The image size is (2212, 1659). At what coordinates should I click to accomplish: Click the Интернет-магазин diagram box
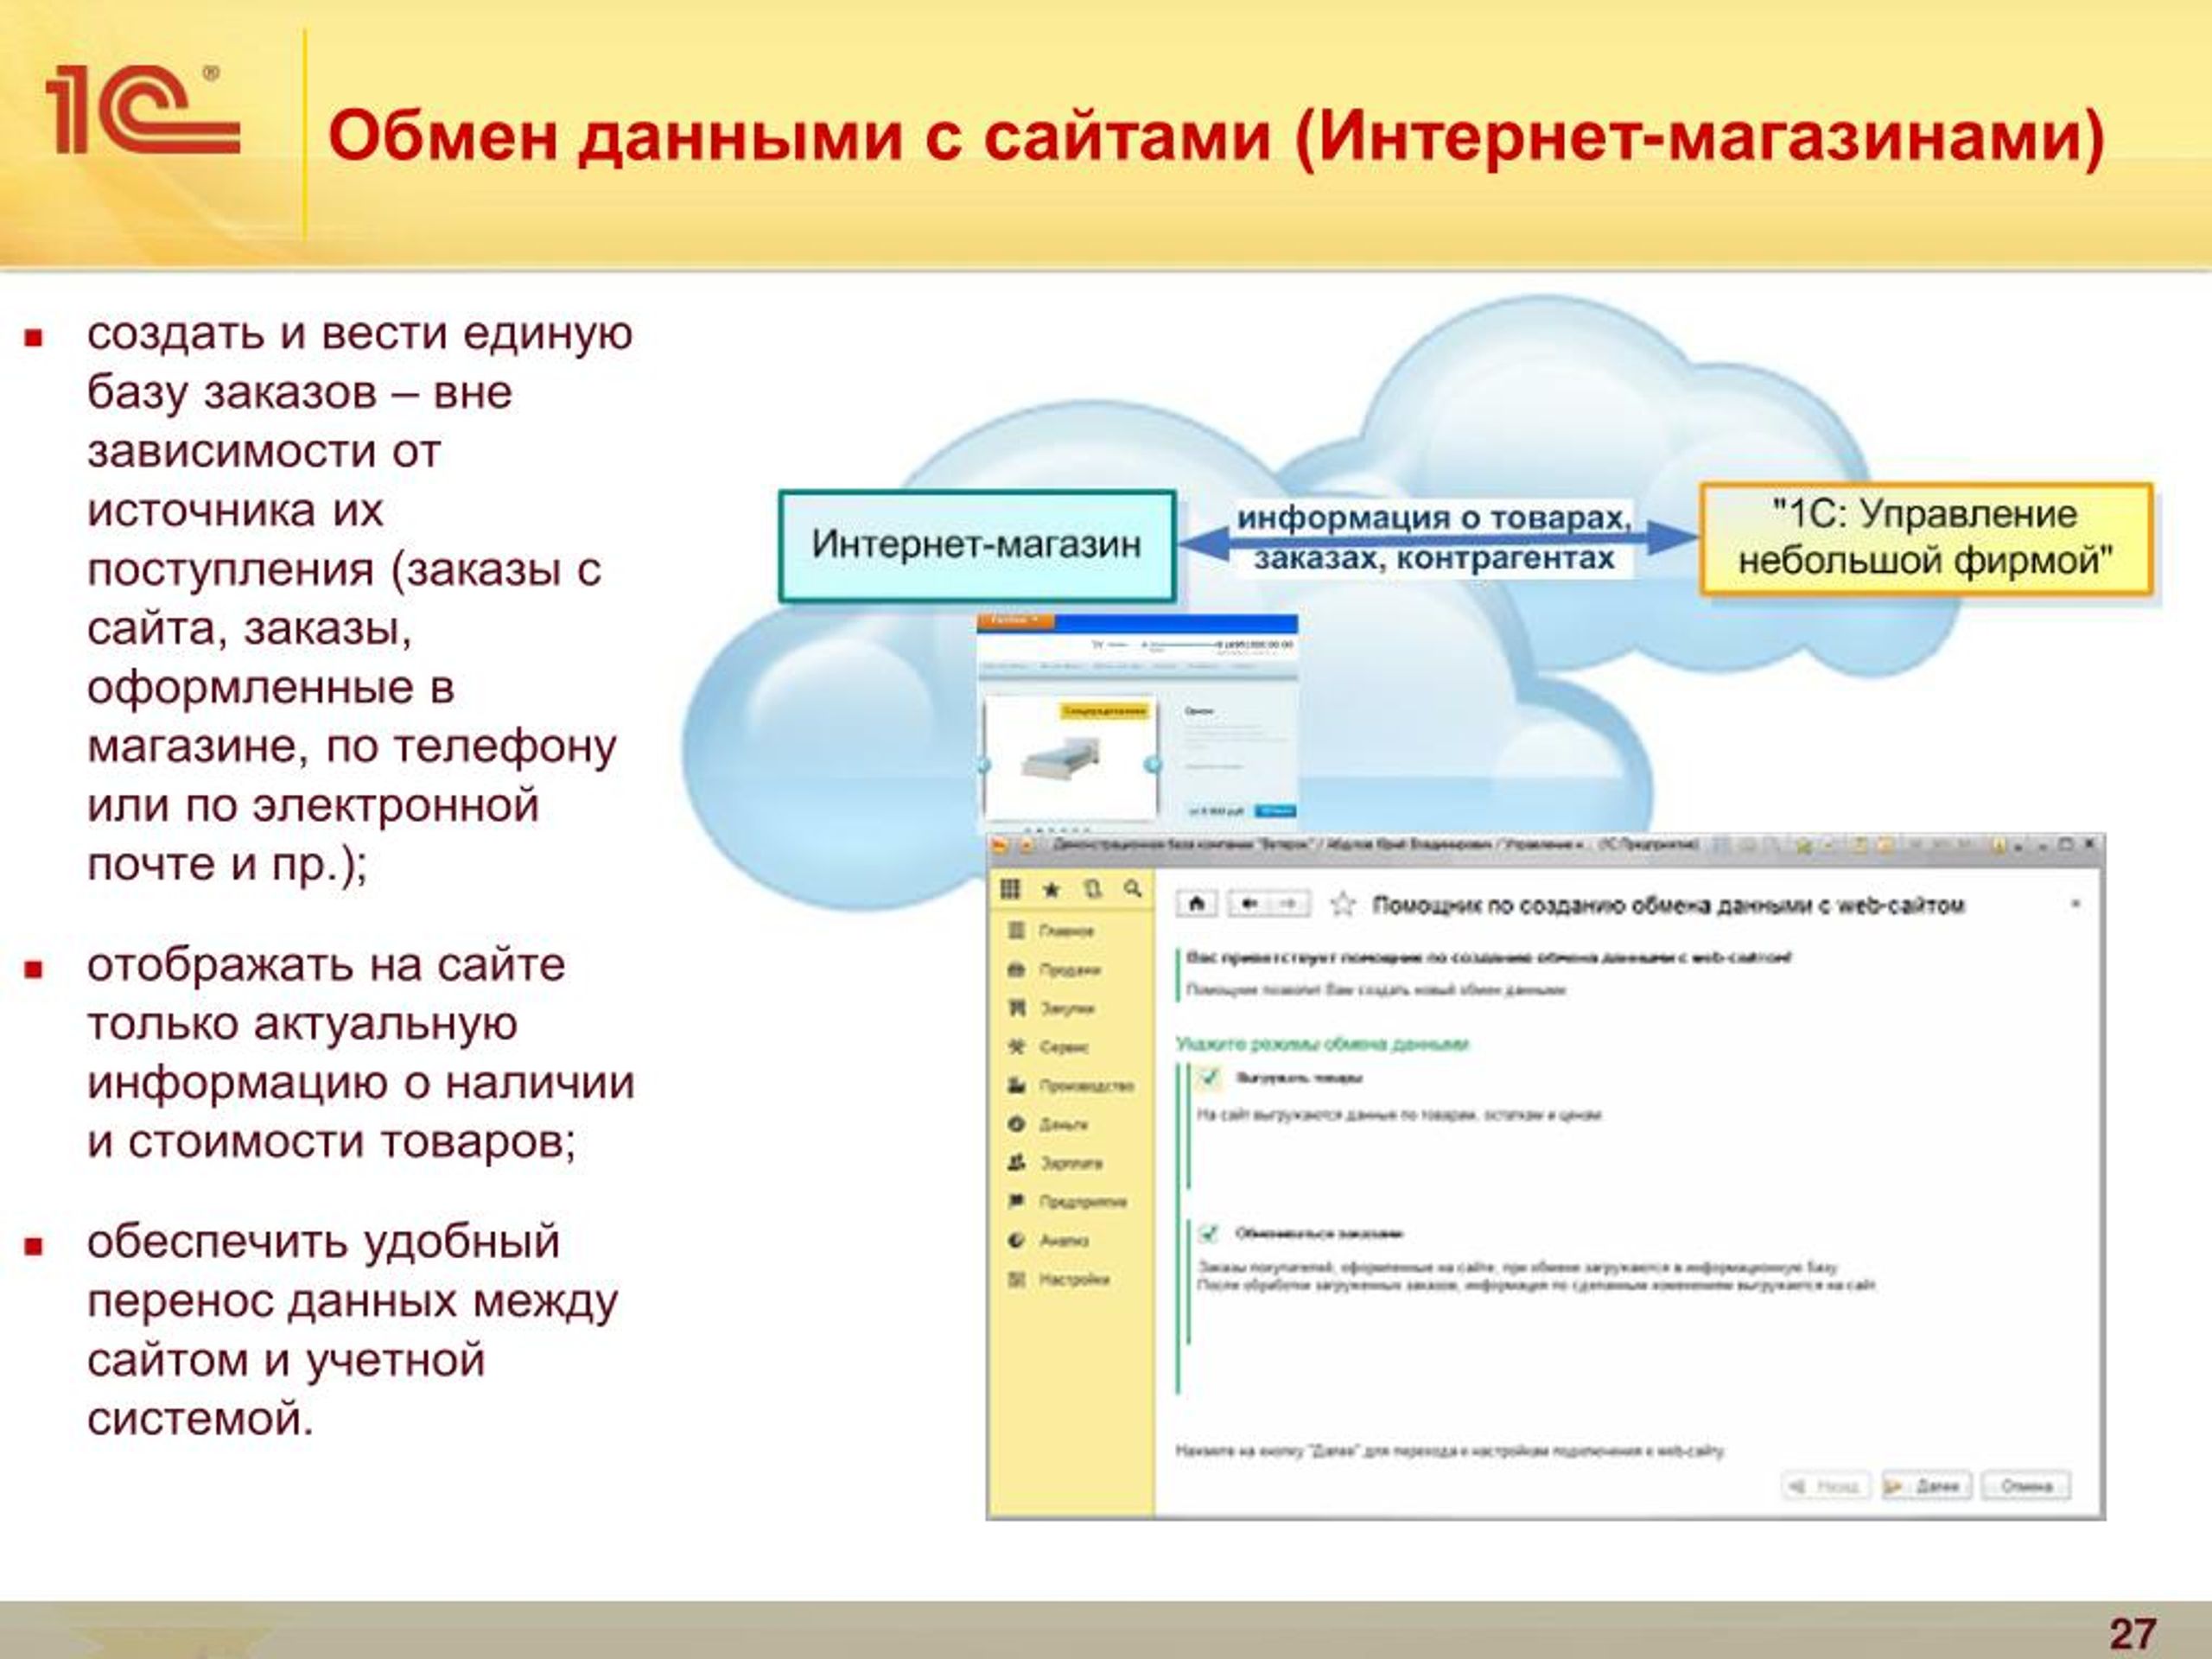976,545
